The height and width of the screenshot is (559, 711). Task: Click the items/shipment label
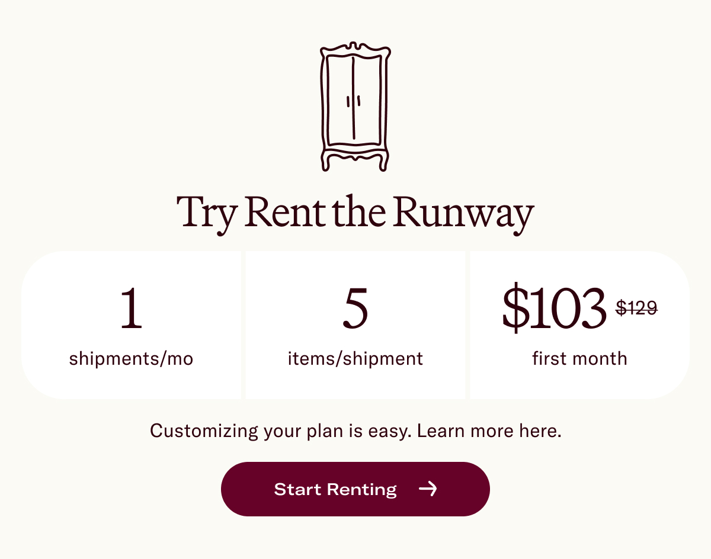pos(354,358)
